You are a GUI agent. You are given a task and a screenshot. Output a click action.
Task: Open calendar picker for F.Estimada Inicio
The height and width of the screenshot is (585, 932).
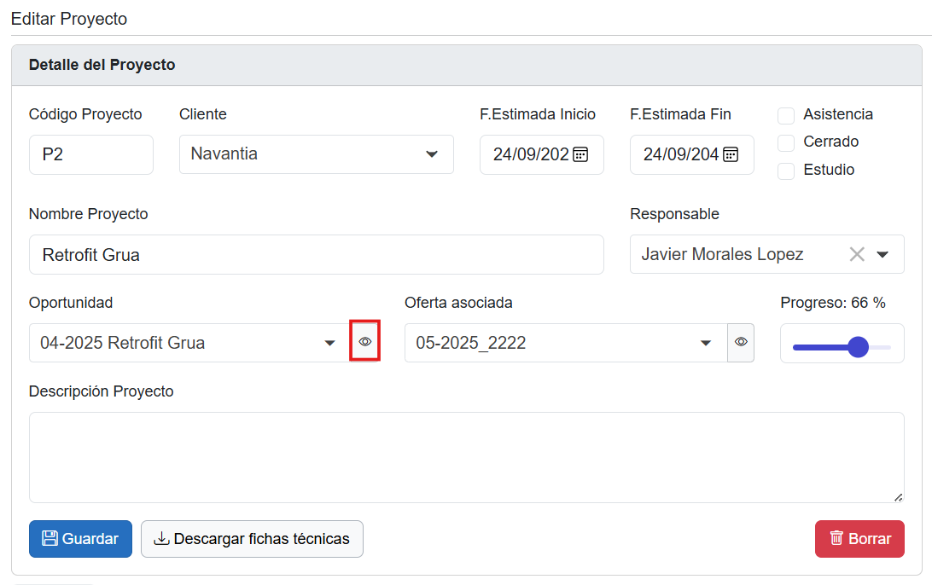pos(580,154)
